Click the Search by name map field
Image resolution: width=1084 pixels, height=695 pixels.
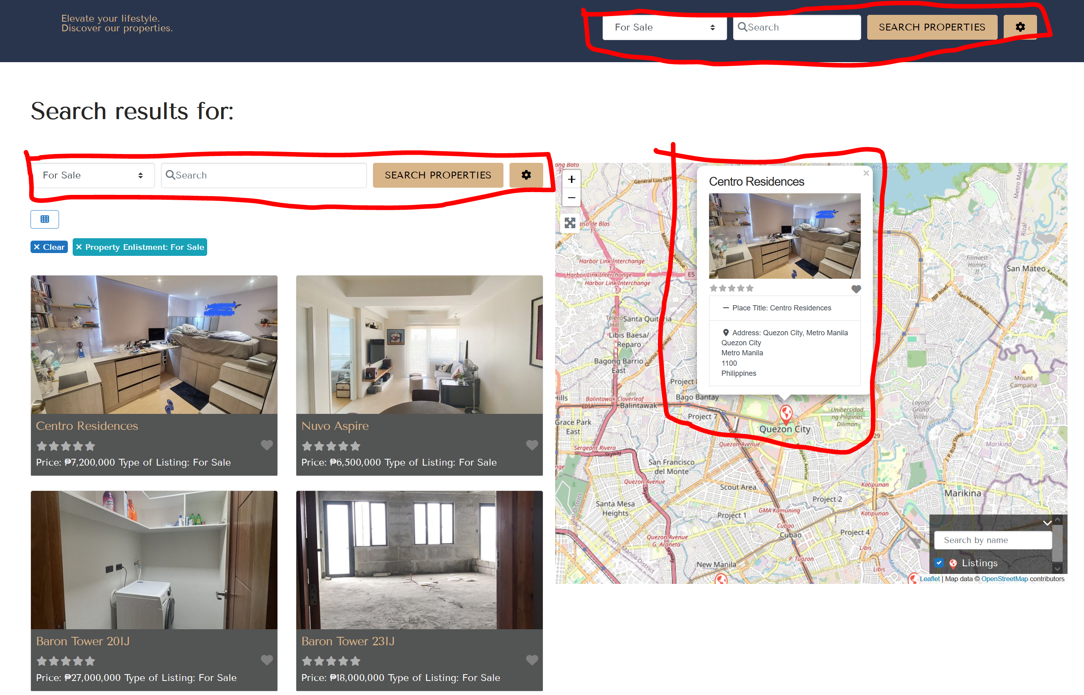click(993, 540)
